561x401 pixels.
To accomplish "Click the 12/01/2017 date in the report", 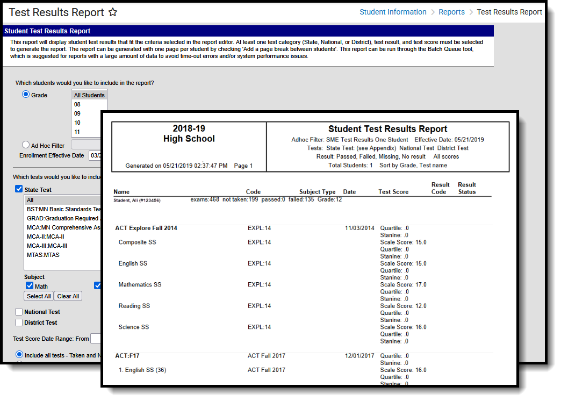I will click(359, 356).
